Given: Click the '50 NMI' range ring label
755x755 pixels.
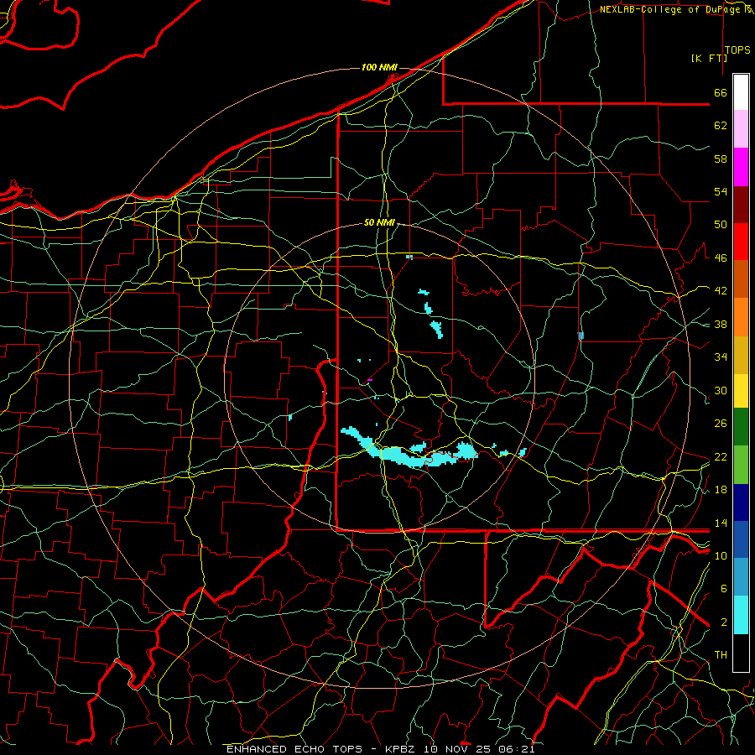Looking at the screenshot, I should 379,222.
